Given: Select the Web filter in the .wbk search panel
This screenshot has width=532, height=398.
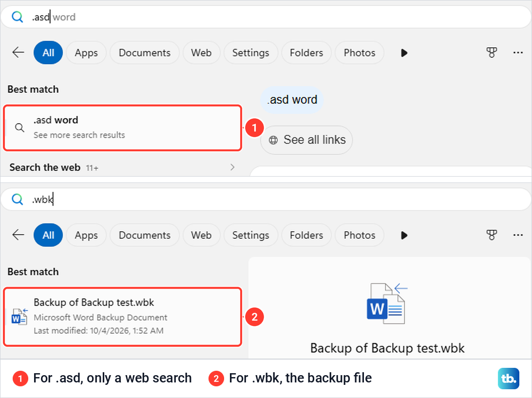Looking at the screenshot, I should coord(201,235).
